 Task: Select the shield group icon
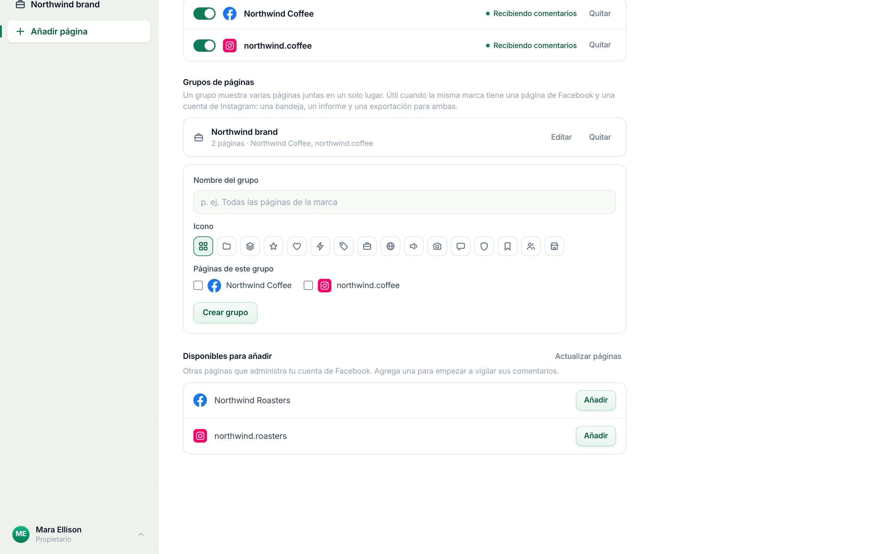(484, 246)
